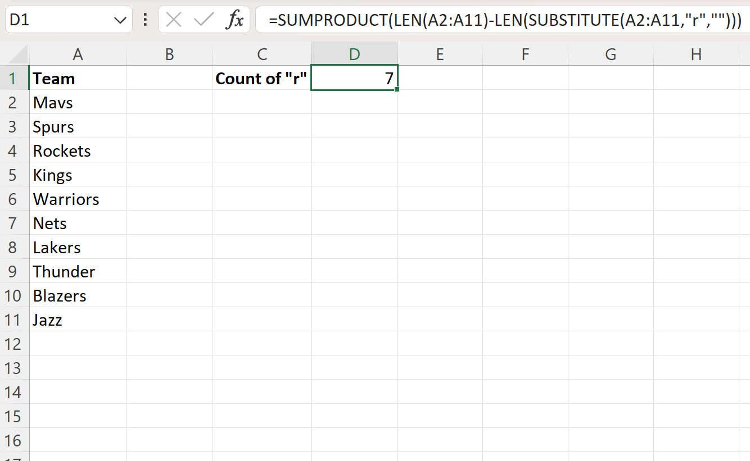Screen dimensions: 750x461
Task: Click the fill handle of cell D1
Action: [397, 90]
